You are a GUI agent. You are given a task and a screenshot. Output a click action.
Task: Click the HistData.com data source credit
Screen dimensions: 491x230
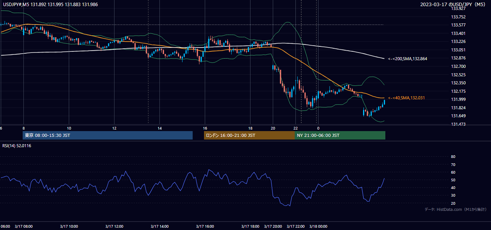[x=456, y=209]
